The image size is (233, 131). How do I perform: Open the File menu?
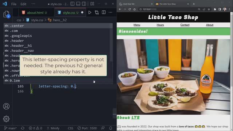click(x=14, y=4)
